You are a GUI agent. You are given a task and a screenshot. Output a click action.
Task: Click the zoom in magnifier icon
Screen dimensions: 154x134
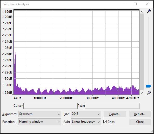[149, 11]
